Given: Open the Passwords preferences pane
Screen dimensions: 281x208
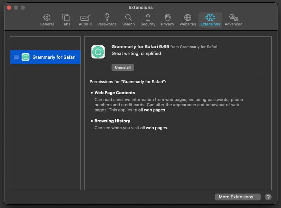Looking at the screenshot, I should (x=107, y=20).
